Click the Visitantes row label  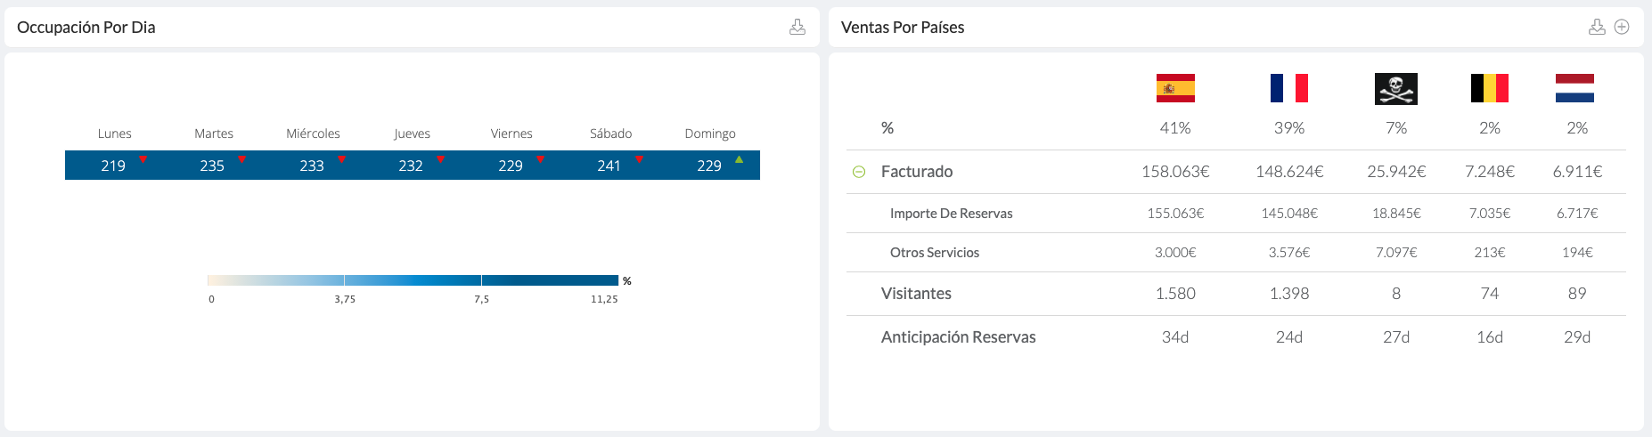click(x=916, y=294)
